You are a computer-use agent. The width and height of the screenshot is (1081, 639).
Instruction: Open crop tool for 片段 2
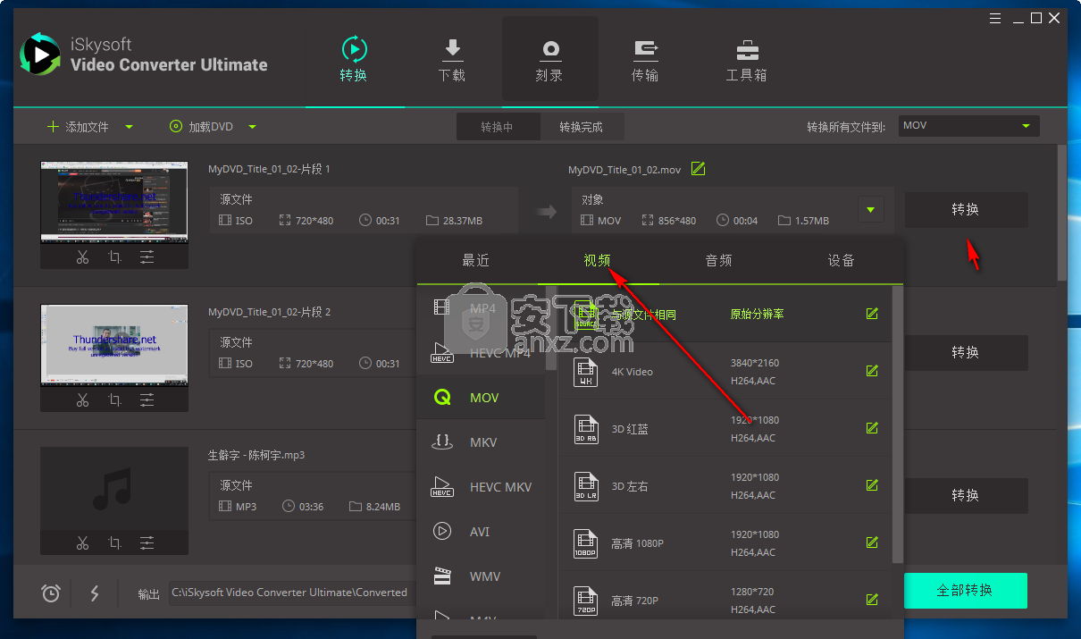point(114,400)
